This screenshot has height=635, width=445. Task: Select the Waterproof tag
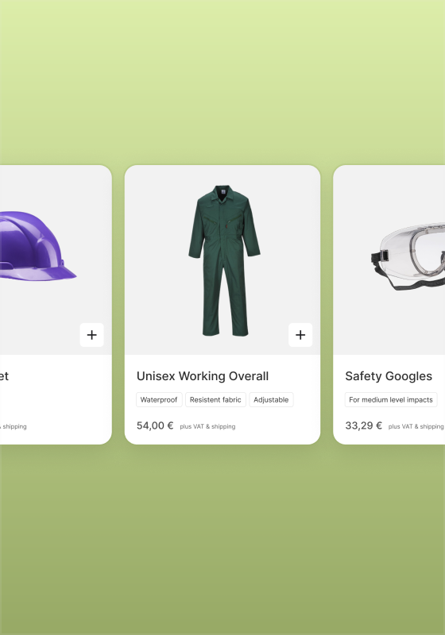159,400
